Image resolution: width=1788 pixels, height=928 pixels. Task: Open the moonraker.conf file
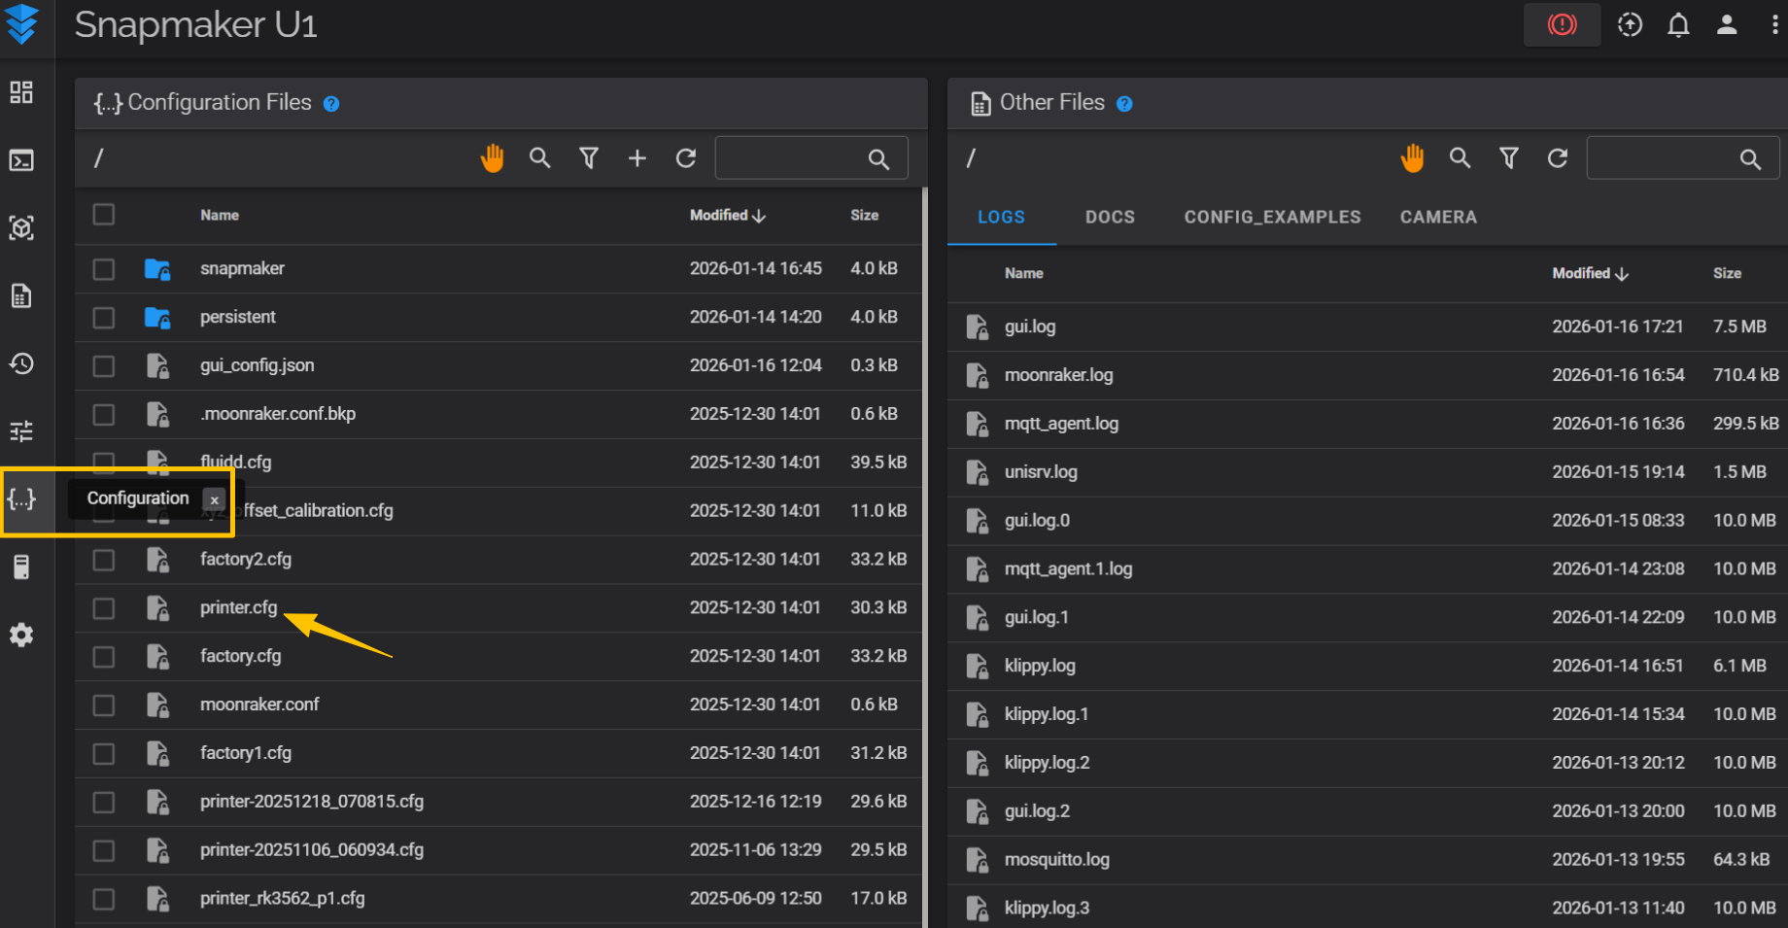[259, 705]
